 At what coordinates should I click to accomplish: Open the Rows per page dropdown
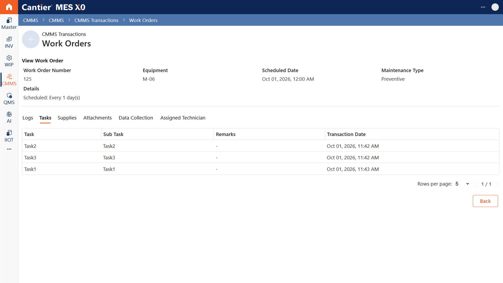point(462,184)
